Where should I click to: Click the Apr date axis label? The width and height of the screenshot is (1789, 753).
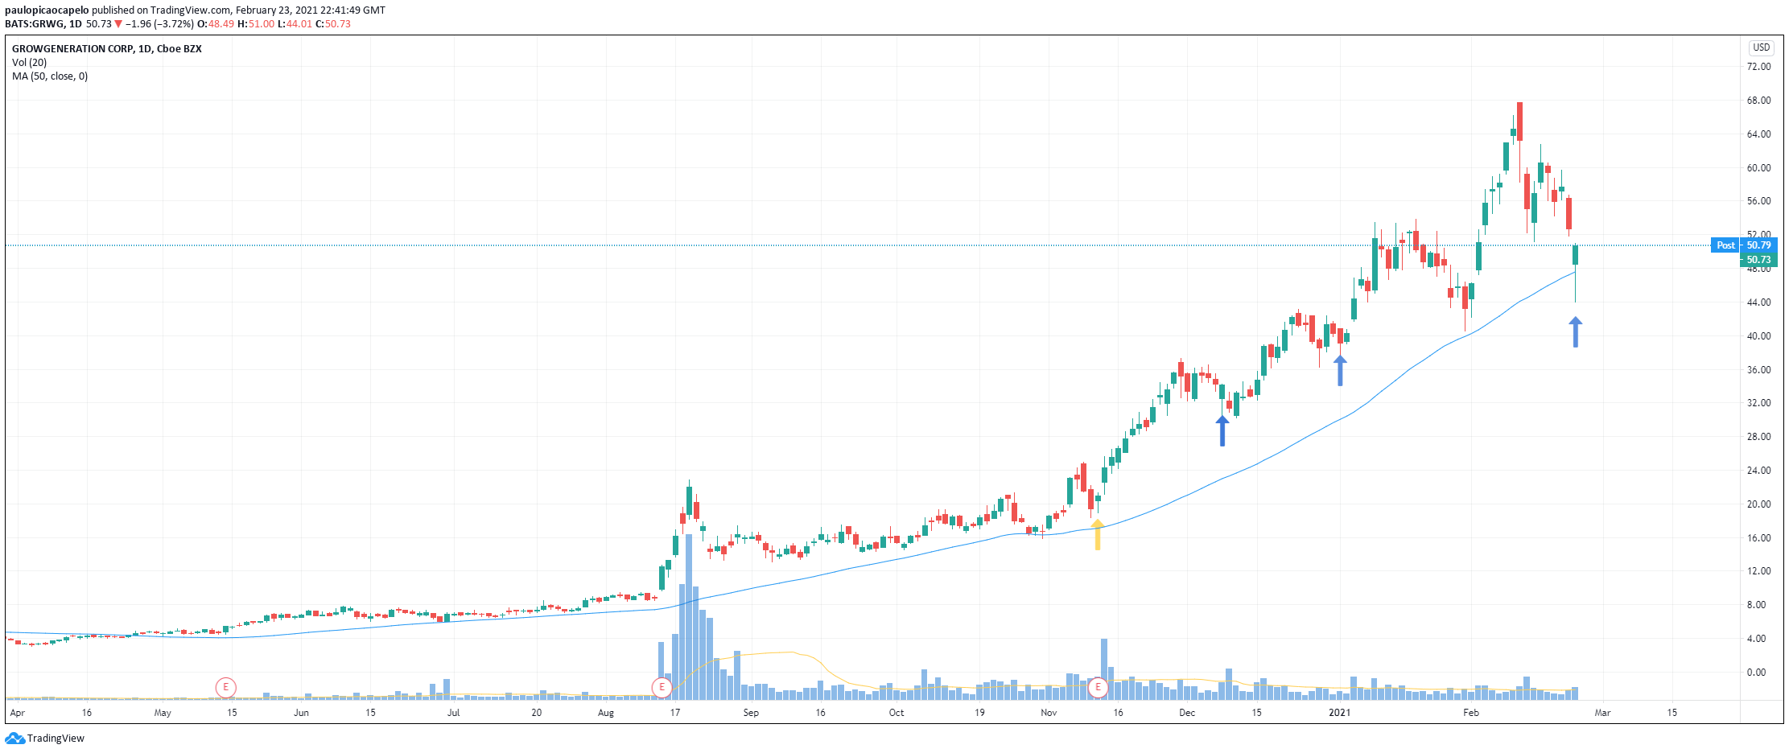coord(17,713)
